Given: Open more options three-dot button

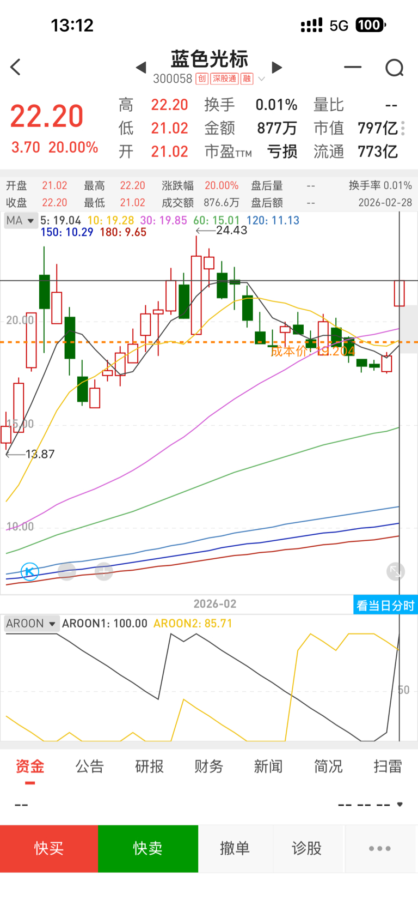Looking at the screenshot, I should [x=380, y=848].
